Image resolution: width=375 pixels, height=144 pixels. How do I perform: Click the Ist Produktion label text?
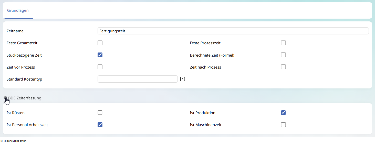coord(203,113)
